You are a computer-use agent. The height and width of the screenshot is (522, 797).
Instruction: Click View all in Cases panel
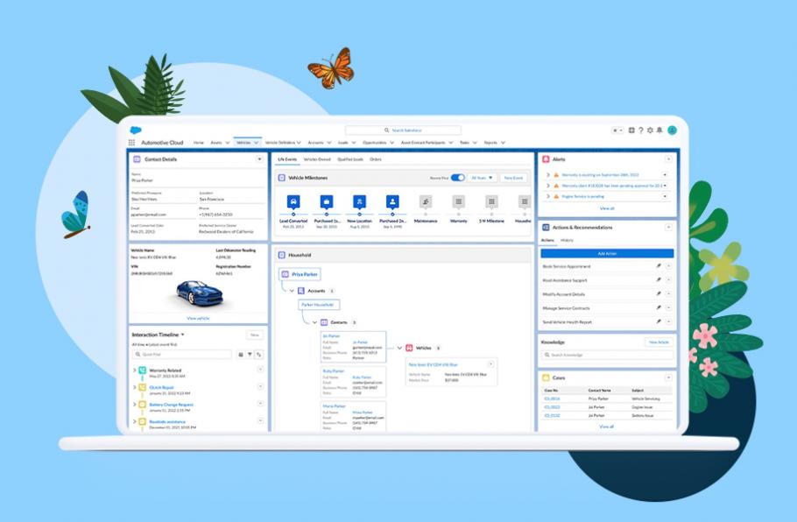[606, 427]
